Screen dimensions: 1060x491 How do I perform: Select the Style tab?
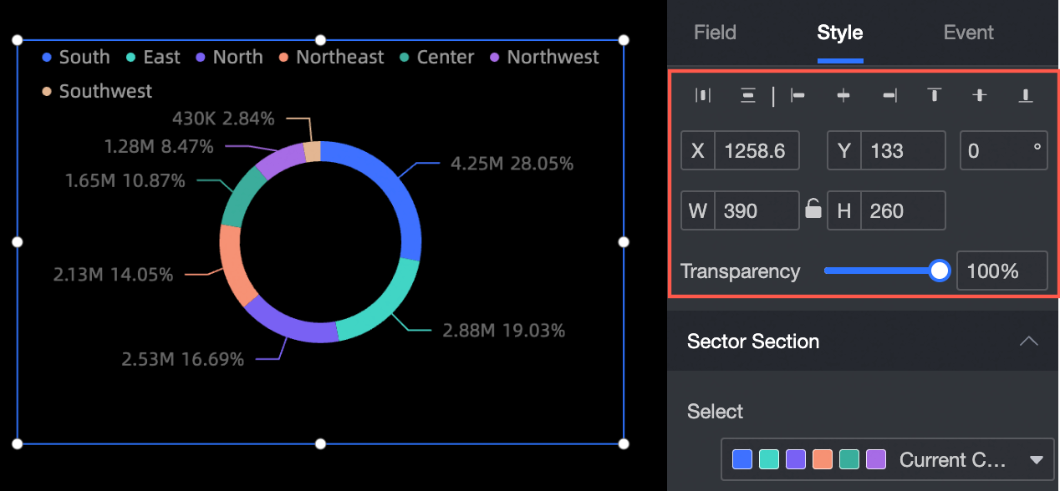click(x=840, y=33)
